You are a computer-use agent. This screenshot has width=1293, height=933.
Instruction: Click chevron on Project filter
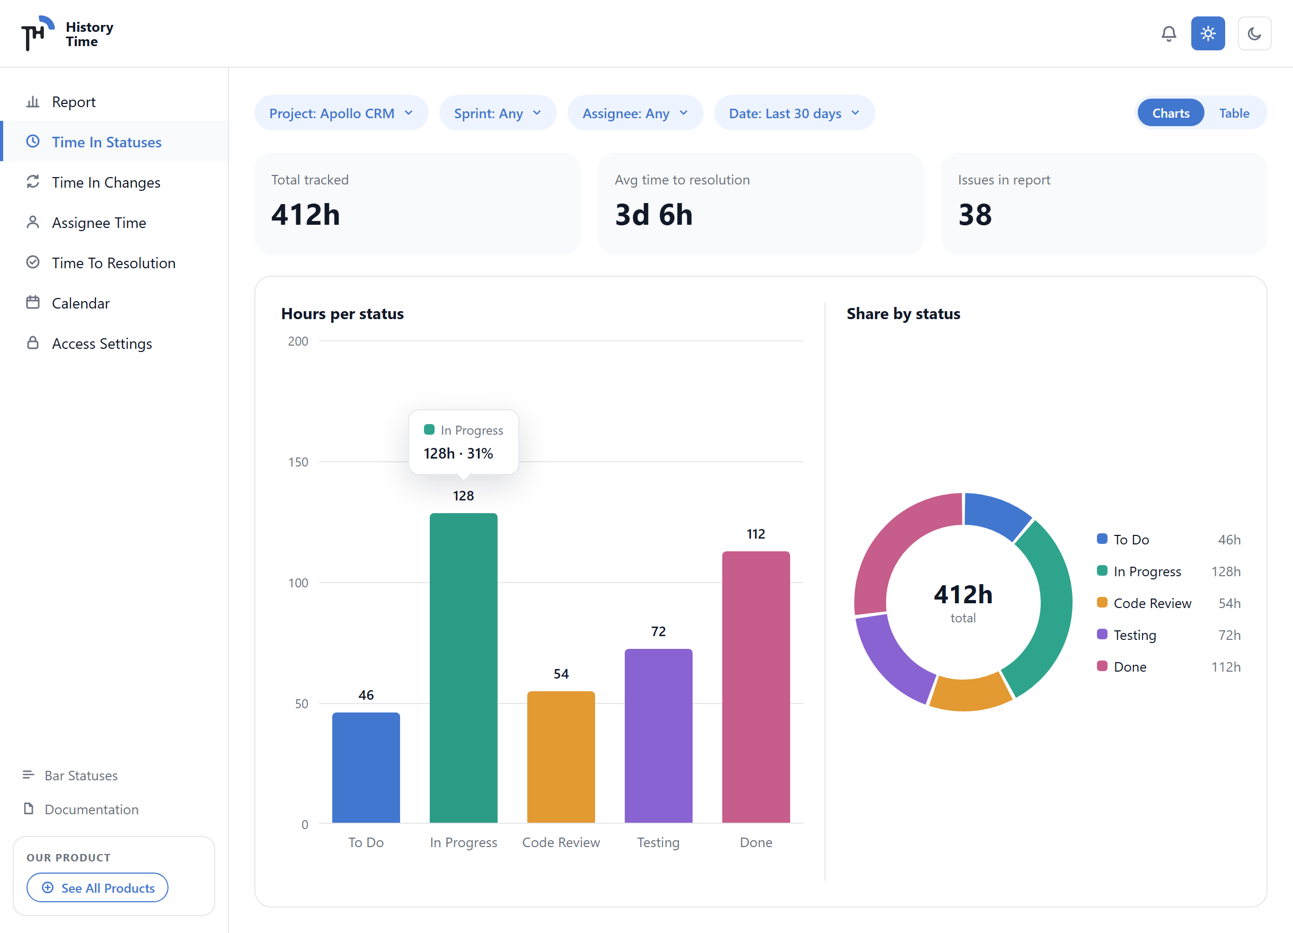[x=409, y=113]
